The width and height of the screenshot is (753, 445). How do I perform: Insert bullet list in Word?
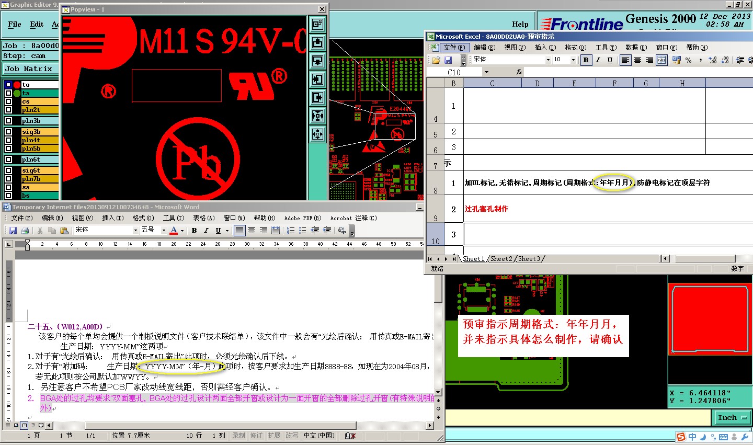[x=303, y=230]
